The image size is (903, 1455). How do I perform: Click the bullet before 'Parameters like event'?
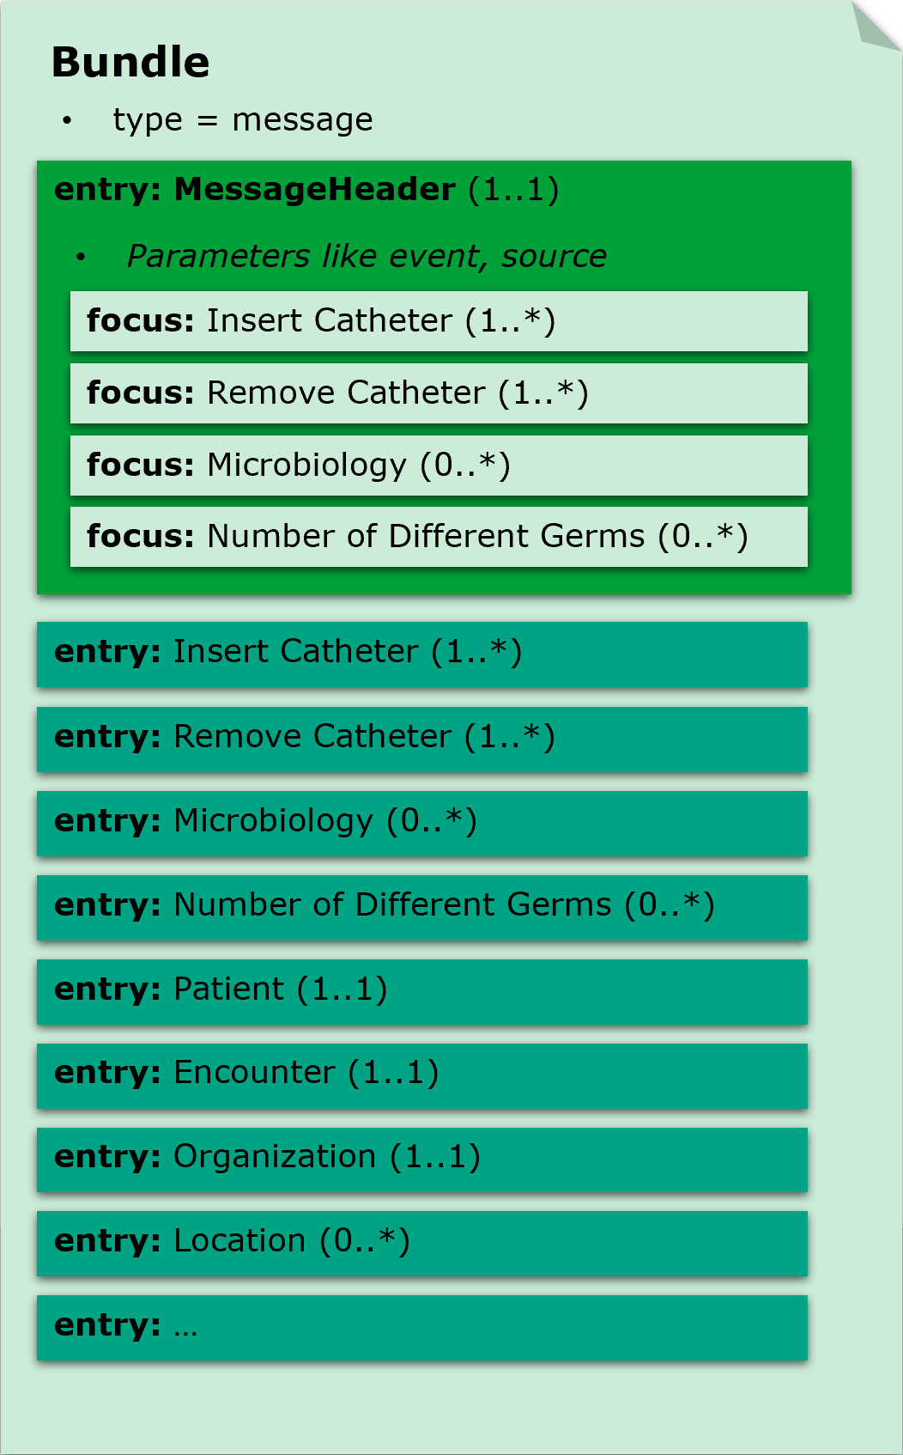click(x=81, y=257)
